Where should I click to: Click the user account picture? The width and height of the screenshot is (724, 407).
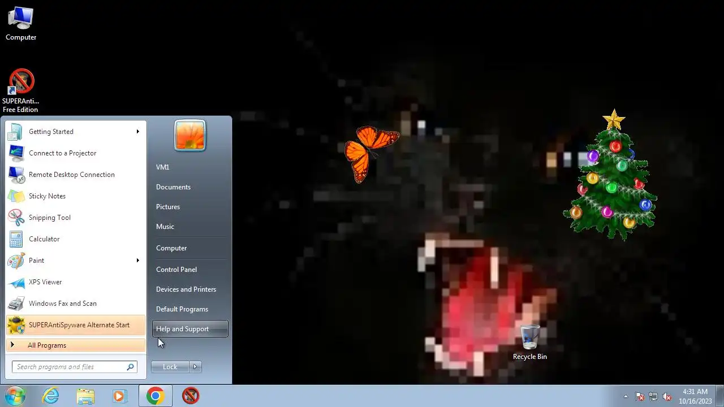[190, 135]
